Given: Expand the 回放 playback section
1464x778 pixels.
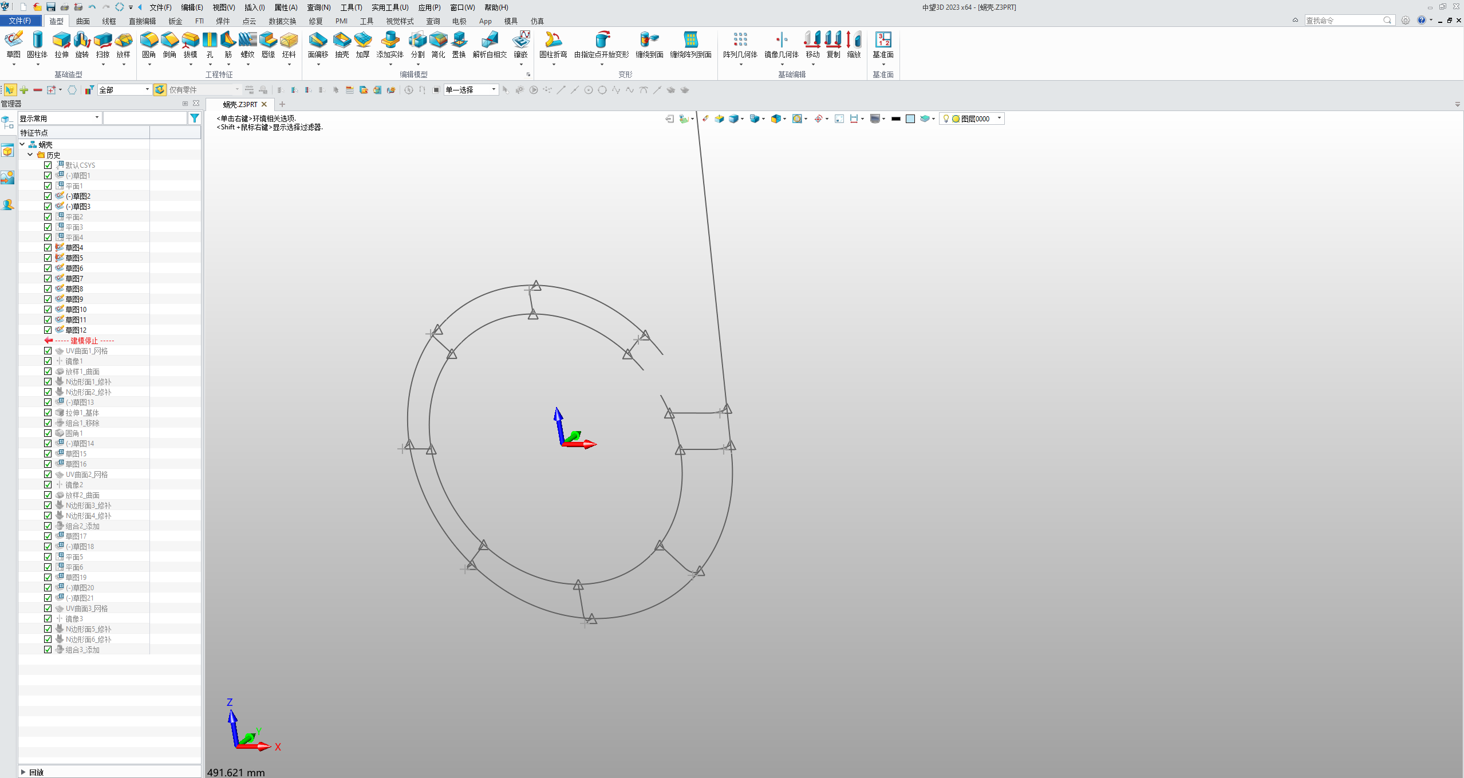Looking at the screenshot, I should coord(23,772).
